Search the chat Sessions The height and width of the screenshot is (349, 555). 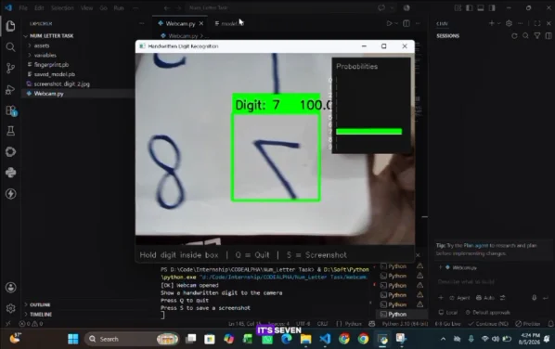(525, 36)
